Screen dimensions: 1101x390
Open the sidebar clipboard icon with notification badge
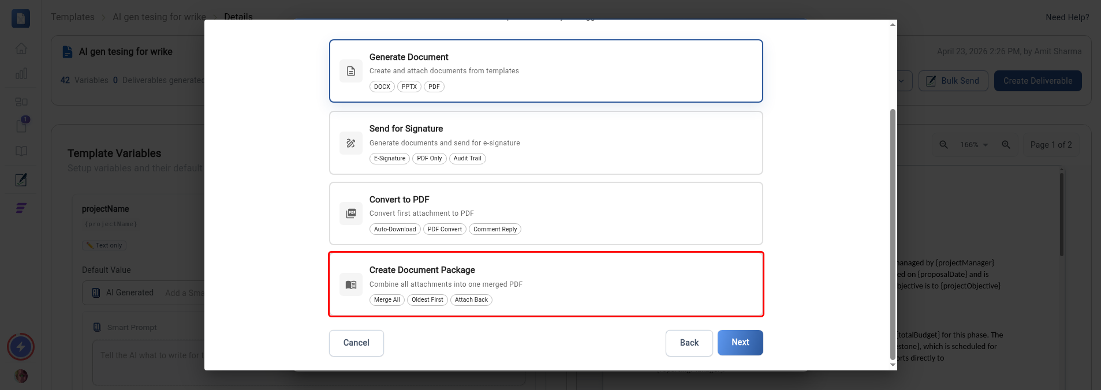coord(22,125)
